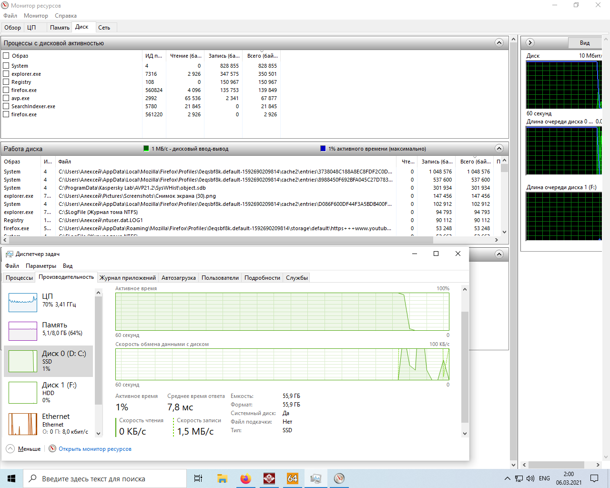Tick the Registry process checkbox

pos(6,82)
